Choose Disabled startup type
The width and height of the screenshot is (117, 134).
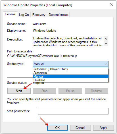tap(70, 80)
